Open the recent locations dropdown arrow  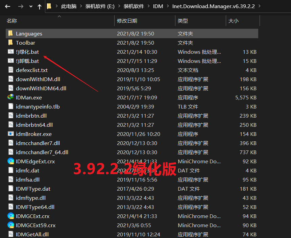click(31, 6)
